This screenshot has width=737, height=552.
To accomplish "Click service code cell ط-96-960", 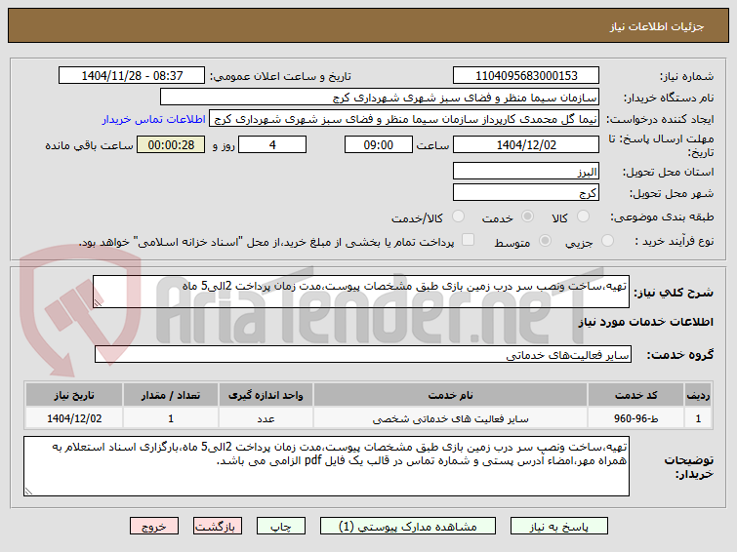I will 635,418.
